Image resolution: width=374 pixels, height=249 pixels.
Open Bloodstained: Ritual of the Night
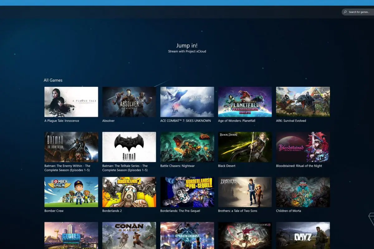coord(303,147)
